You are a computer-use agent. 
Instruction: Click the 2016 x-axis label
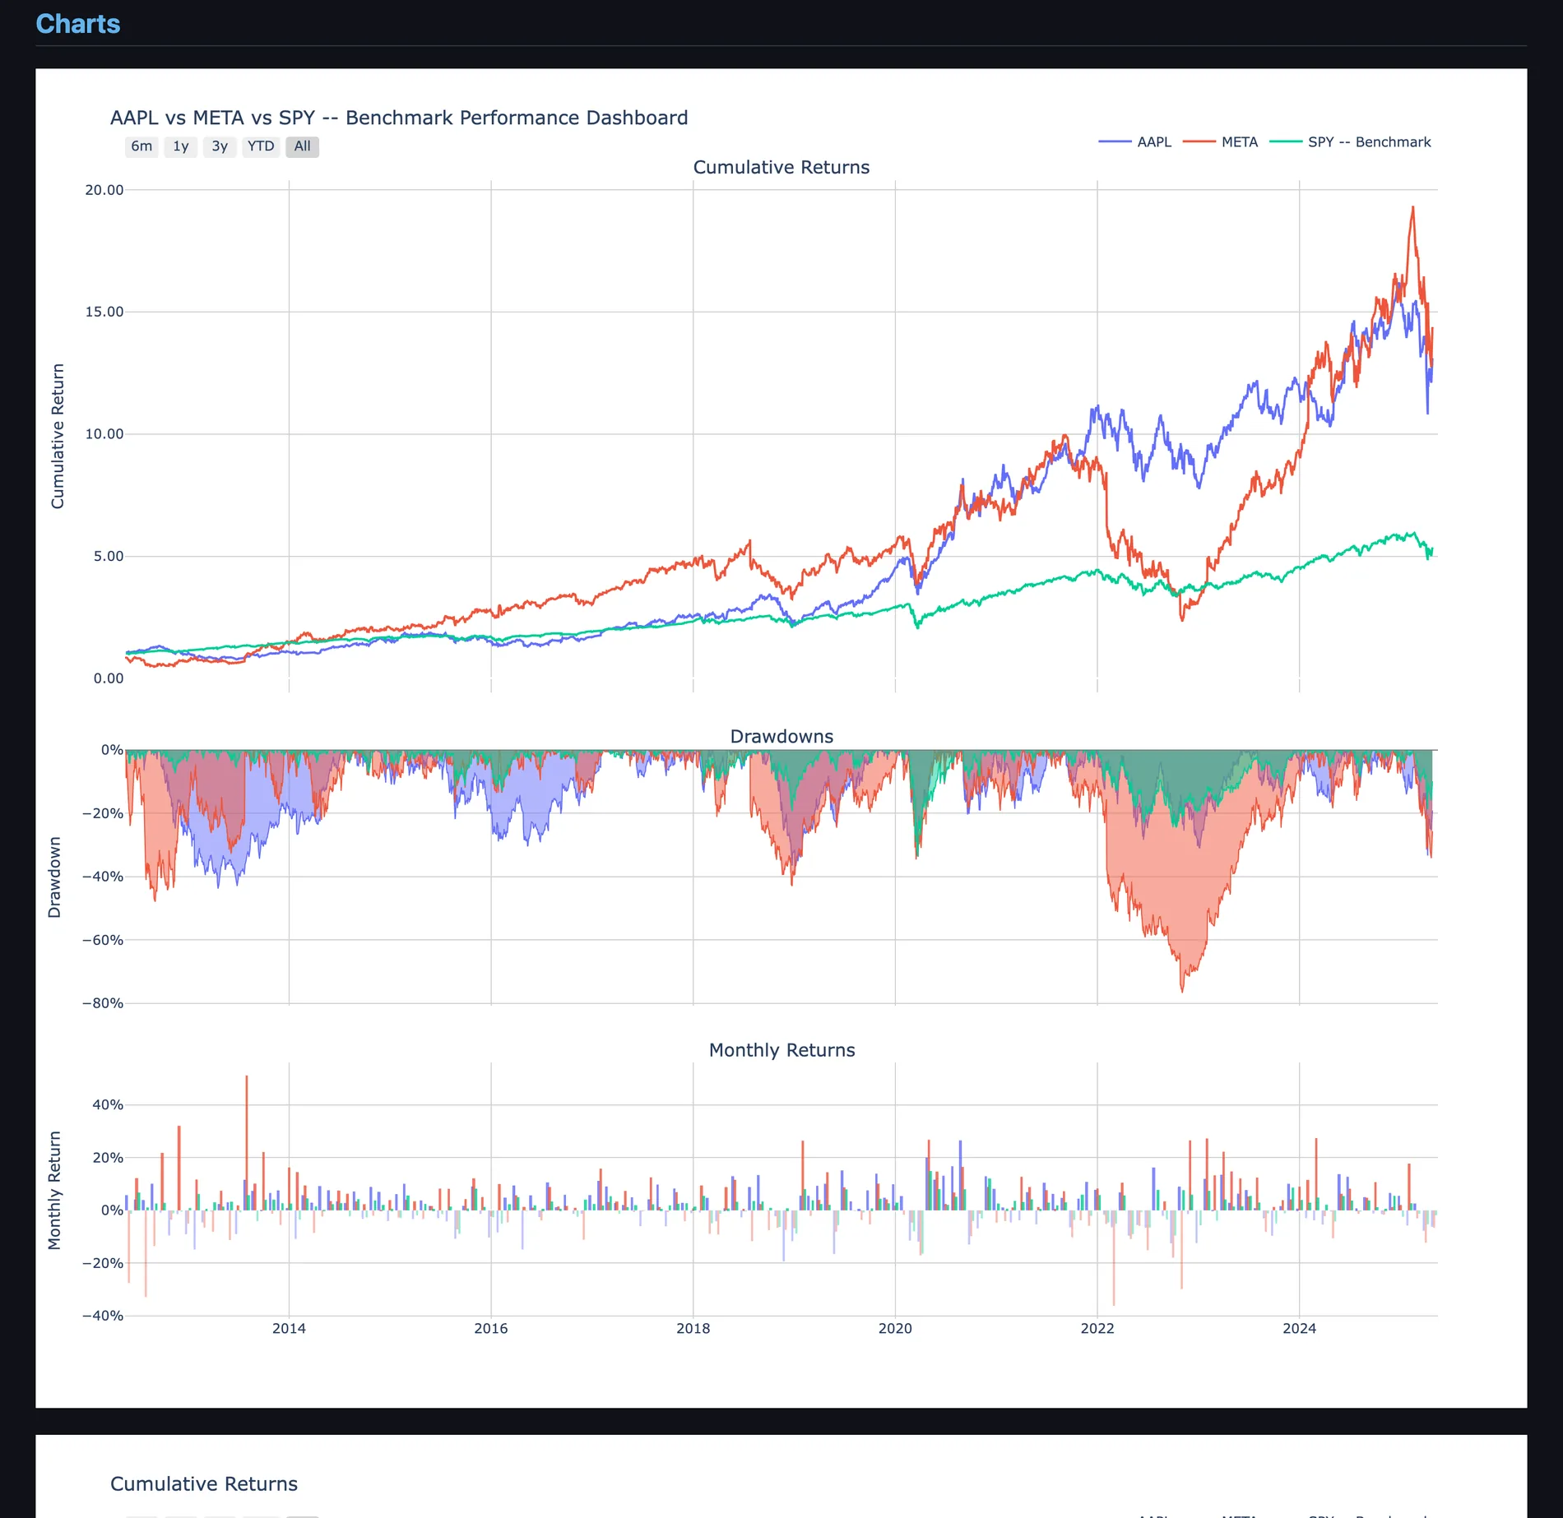coord(491,1328)
